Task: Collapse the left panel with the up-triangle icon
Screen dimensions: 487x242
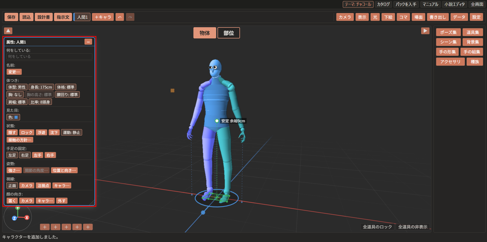Action: tap(8, 31)
